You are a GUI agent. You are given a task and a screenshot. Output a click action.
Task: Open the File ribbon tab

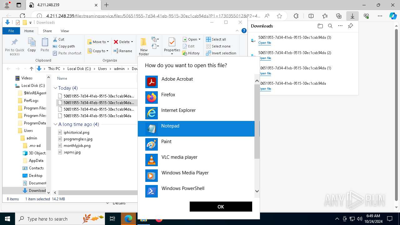coord(11,31)
